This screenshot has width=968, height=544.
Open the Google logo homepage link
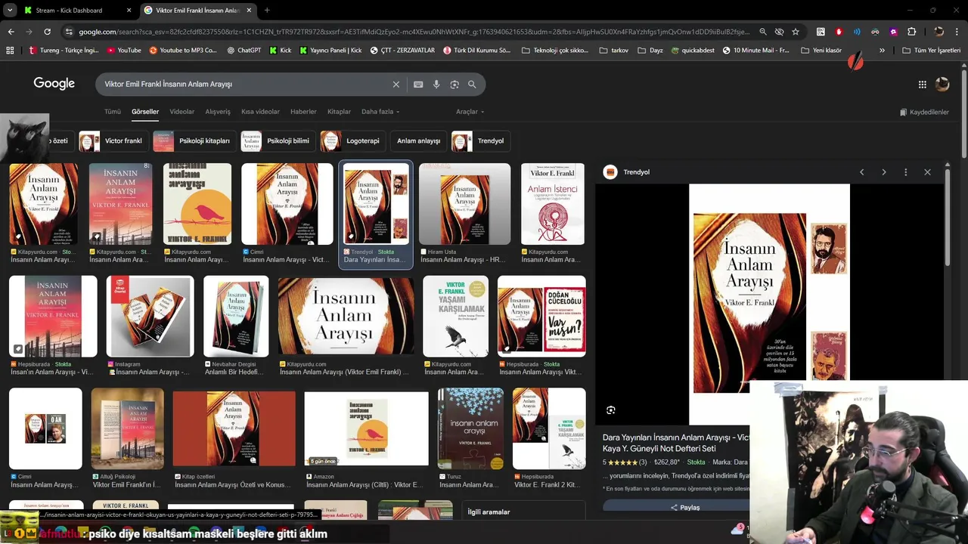coord(54,84)
